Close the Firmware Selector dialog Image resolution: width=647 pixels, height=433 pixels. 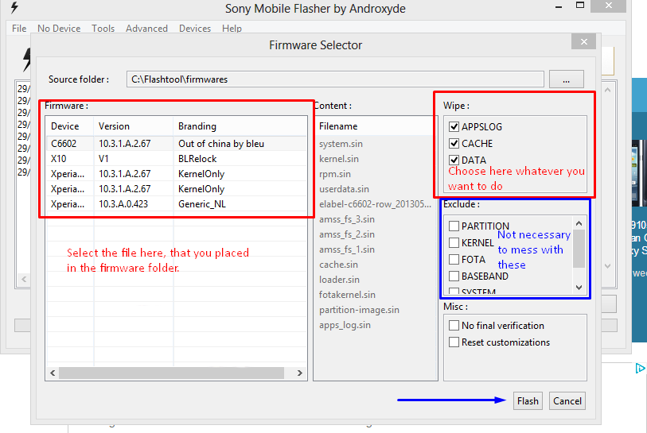coord(583,41)
